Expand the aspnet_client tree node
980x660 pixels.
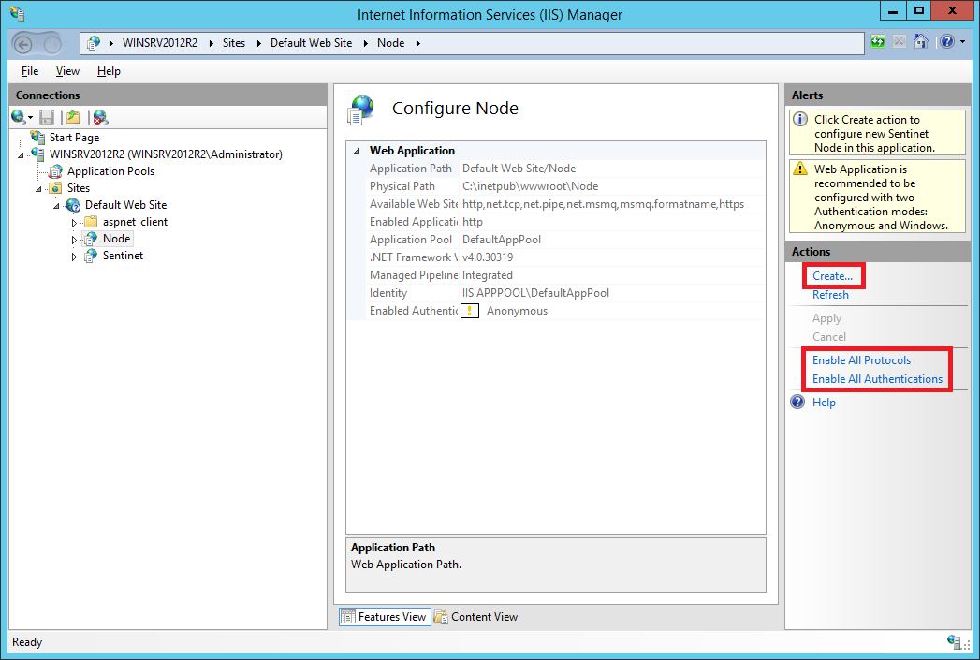(74, 223)
